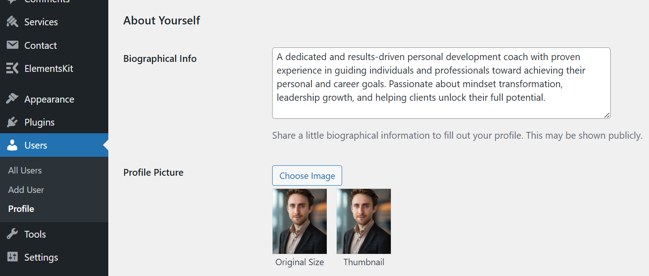The height and width of the screenshot is (276, 649).
Task: Click the textarea resize grip
Action: tap(607, 116)
